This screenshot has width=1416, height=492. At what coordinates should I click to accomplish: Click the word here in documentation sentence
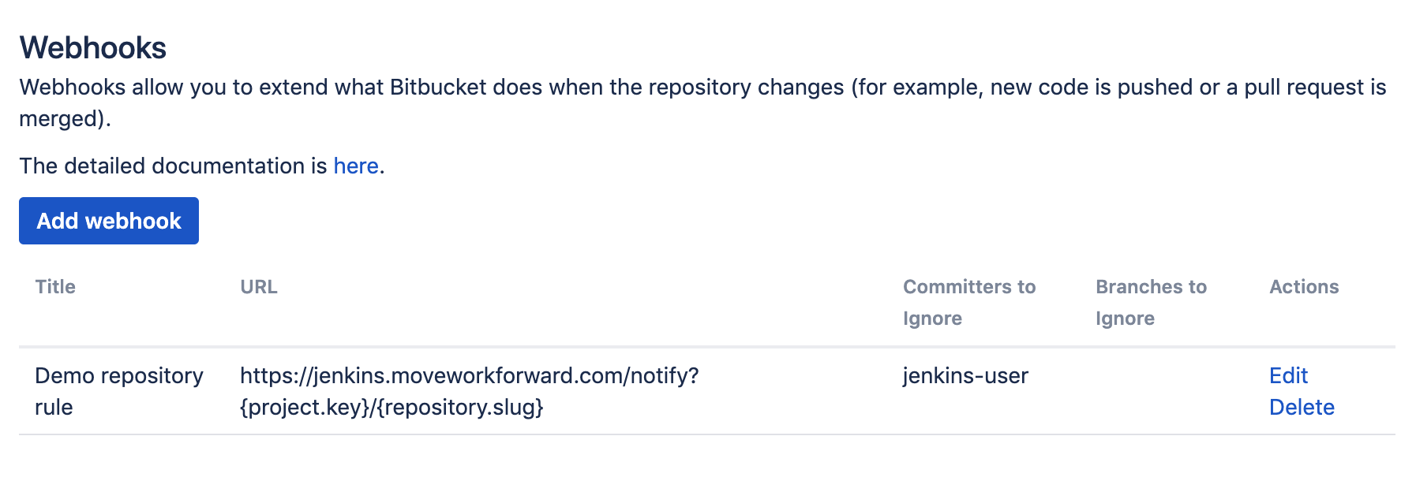[x=355, y=166]
